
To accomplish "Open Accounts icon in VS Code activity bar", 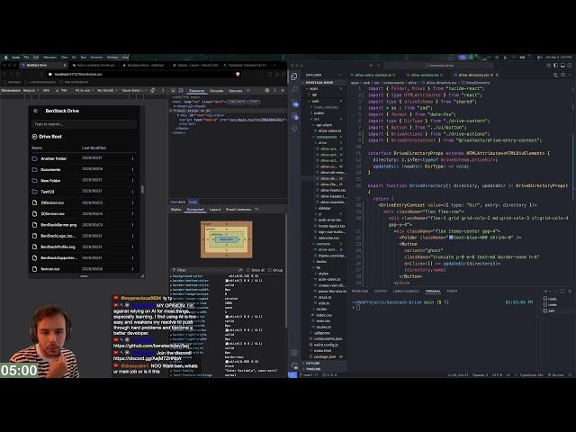I will click(x=294, y=352).
